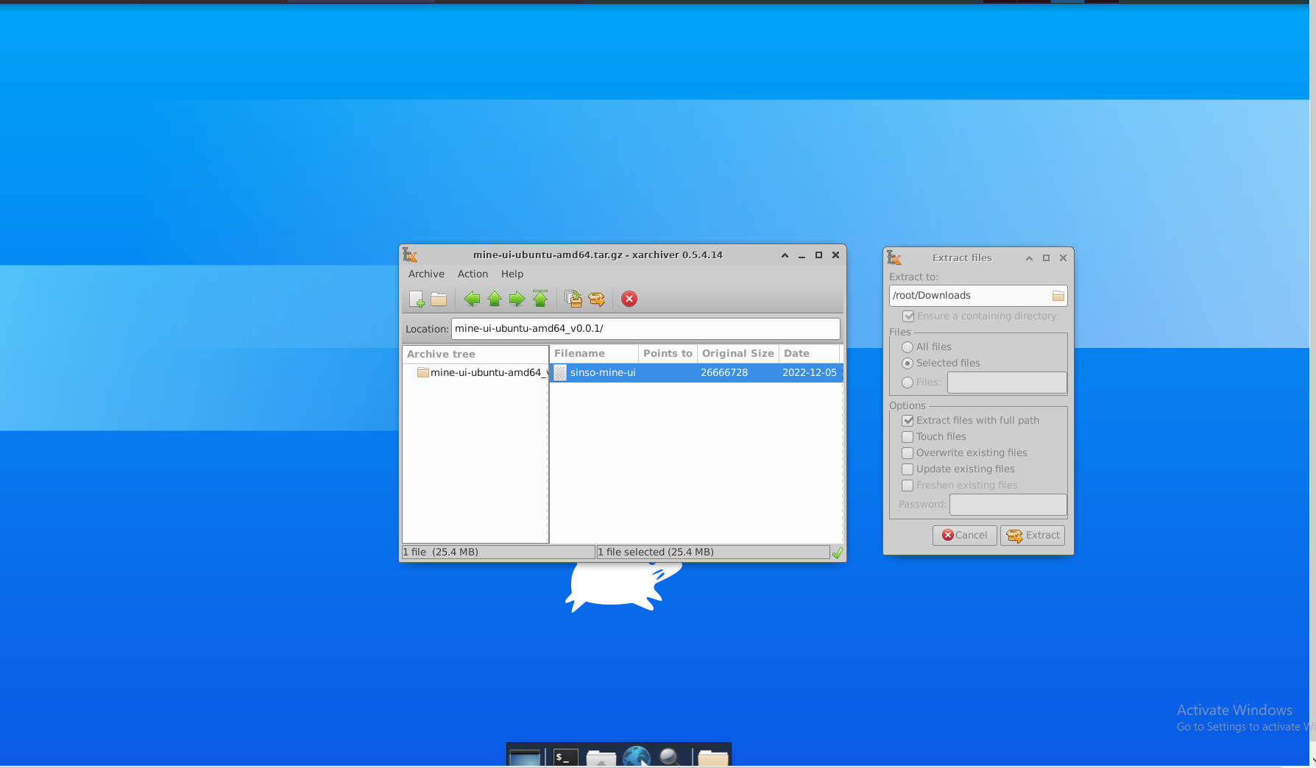Go back using the green left arrow

point(472,299)
